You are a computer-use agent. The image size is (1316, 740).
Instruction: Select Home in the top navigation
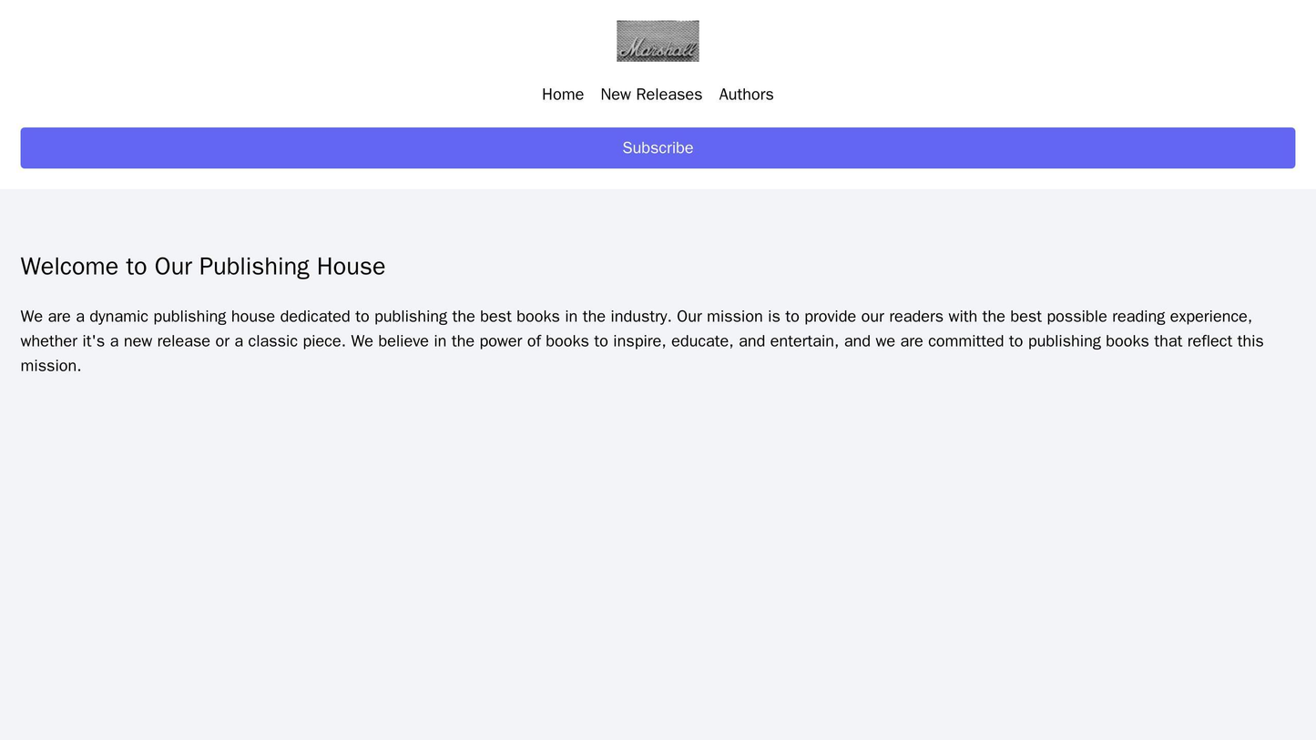tap(561, 93)
